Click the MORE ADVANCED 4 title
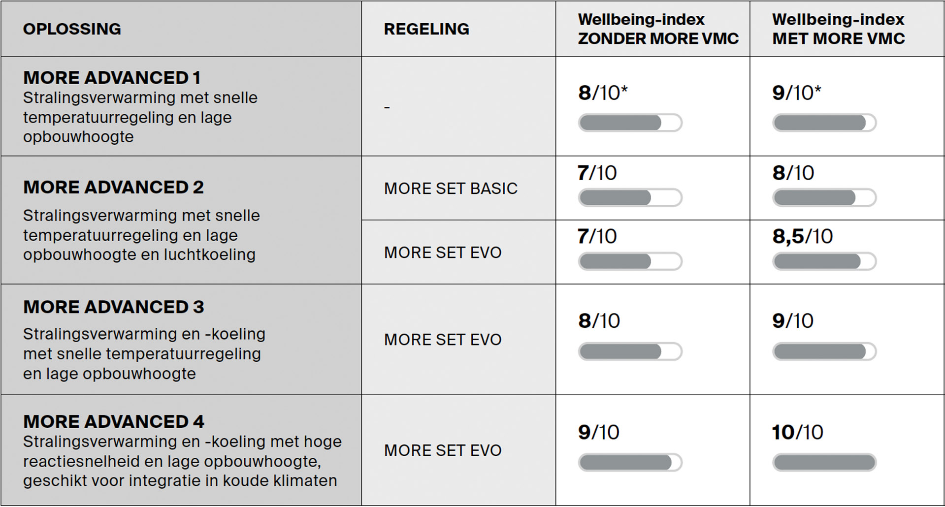Screen dimensions: 945x507 113,422
